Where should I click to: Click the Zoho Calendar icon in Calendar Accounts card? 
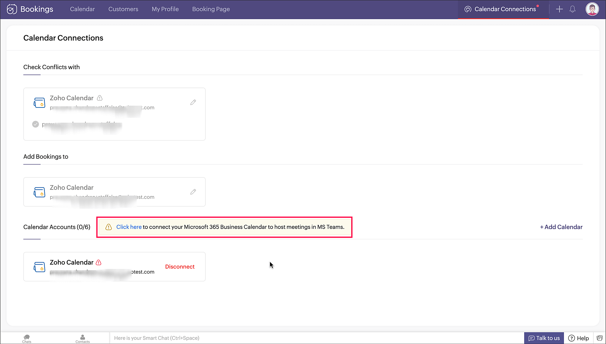coord(39,267)
